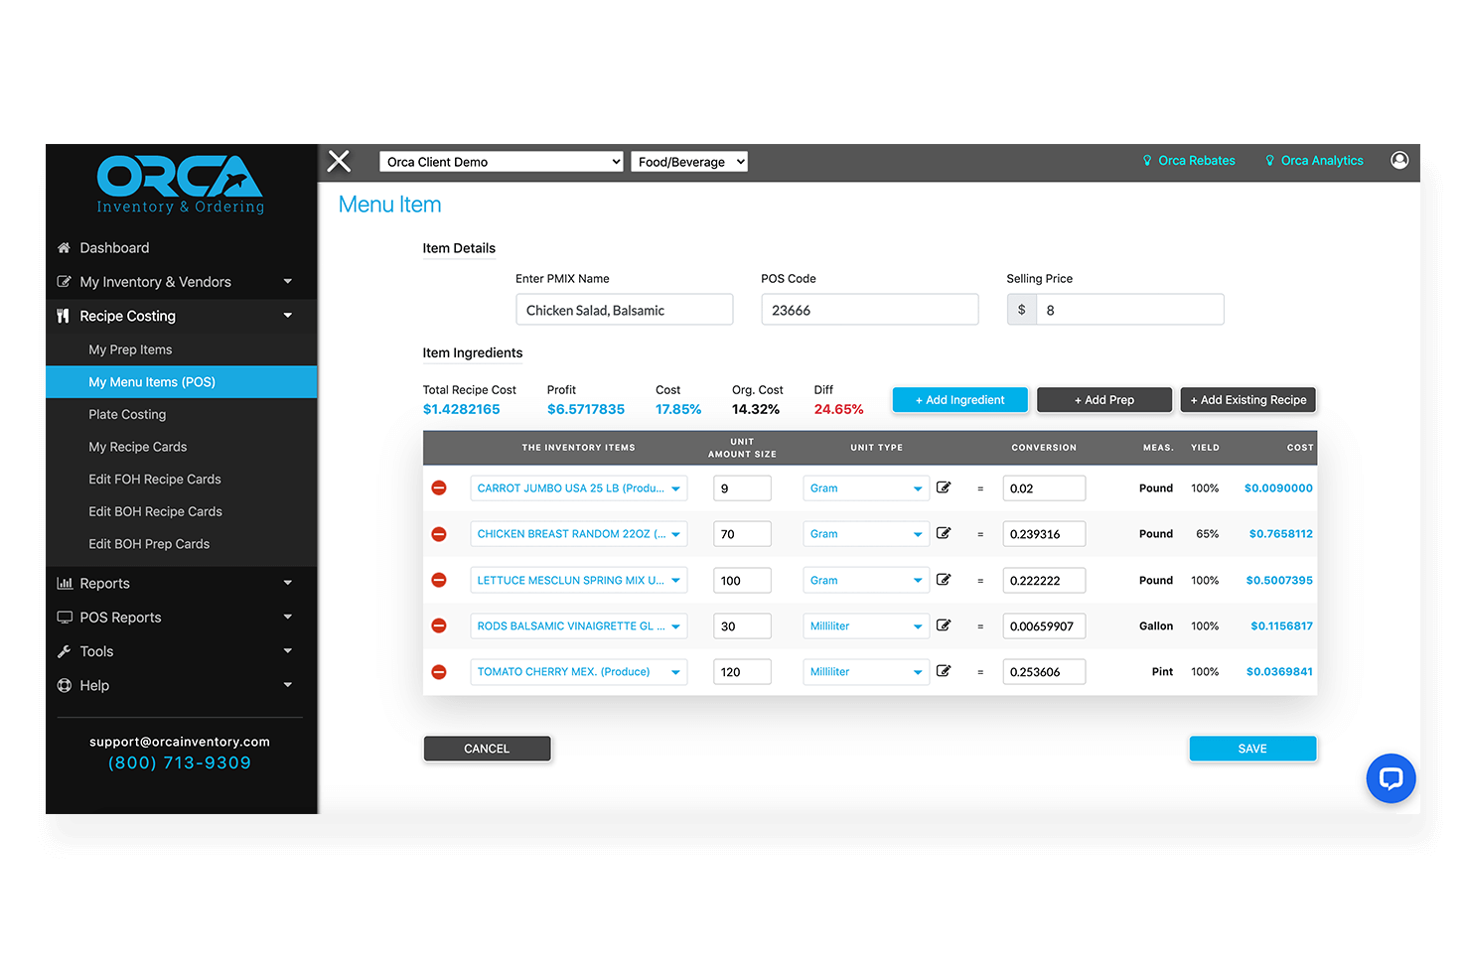Edit unit conversion for tomato cherry row
This screenshot has width=1466, height=969.
pos(944,671)
